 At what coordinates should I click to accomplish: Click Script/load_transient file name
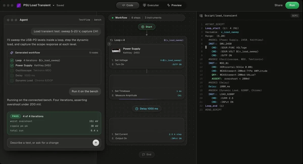[x=221, y=16]
